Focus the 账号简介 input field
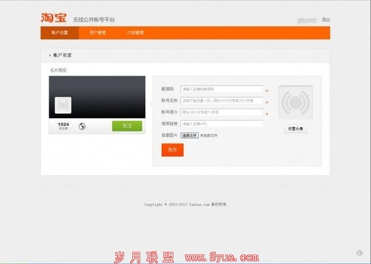 coord(222,112)
